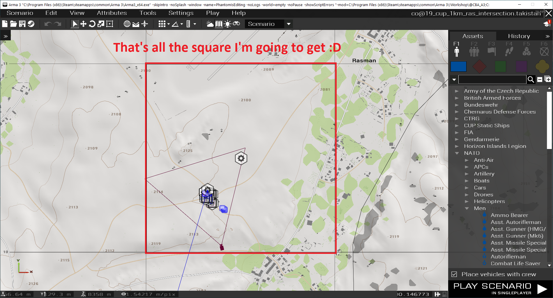This screenshot has height=298, width=553.
Task: Collapse all asset tree entries with minus icon
Action: click(540, 79)
